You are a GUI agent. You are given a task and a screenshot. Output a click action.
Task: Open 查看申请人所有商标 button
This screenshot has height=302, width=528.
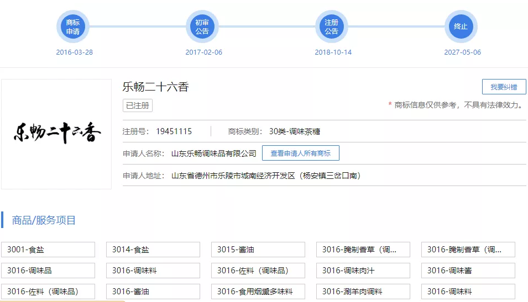[x=300, y=153]
